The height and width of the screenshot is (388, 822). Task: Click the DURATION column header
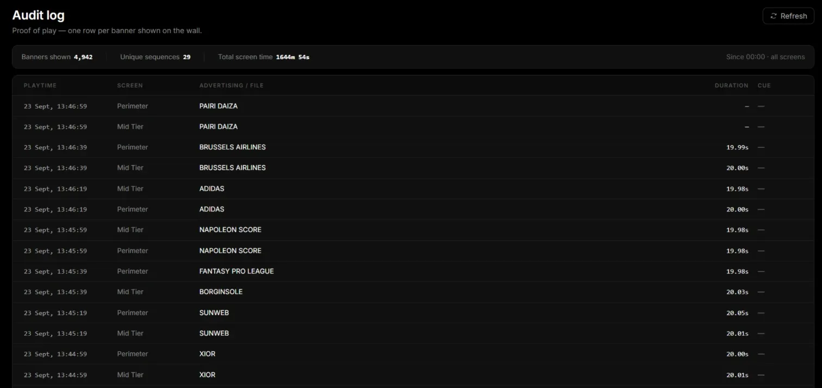(x=731, y=85)
